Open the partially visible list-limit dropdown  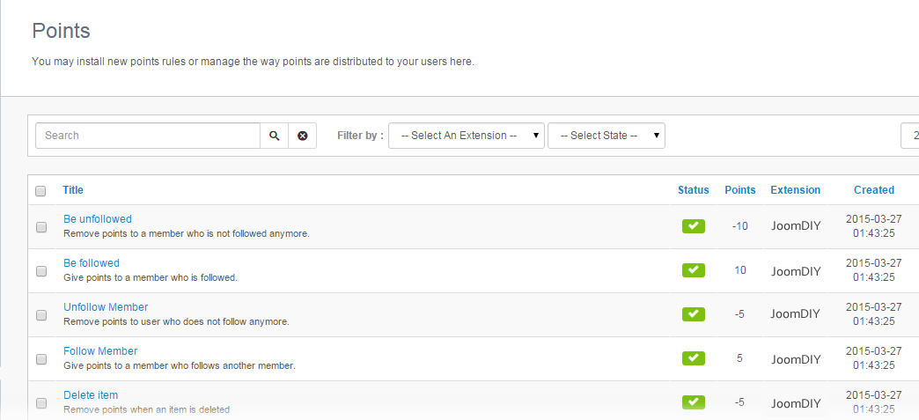[910, 136]
